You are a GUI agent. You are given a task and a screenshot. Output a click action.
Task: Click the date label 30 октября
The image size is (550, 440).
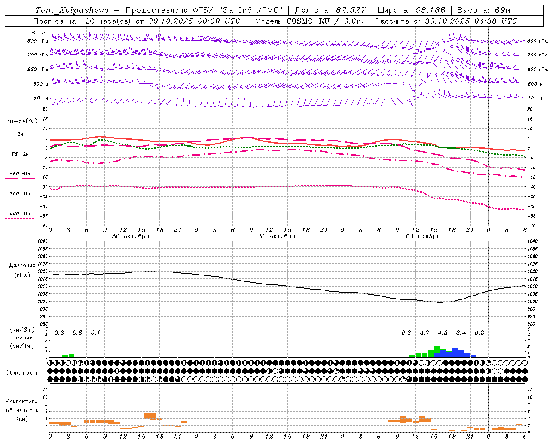click(x=131, y=236)
